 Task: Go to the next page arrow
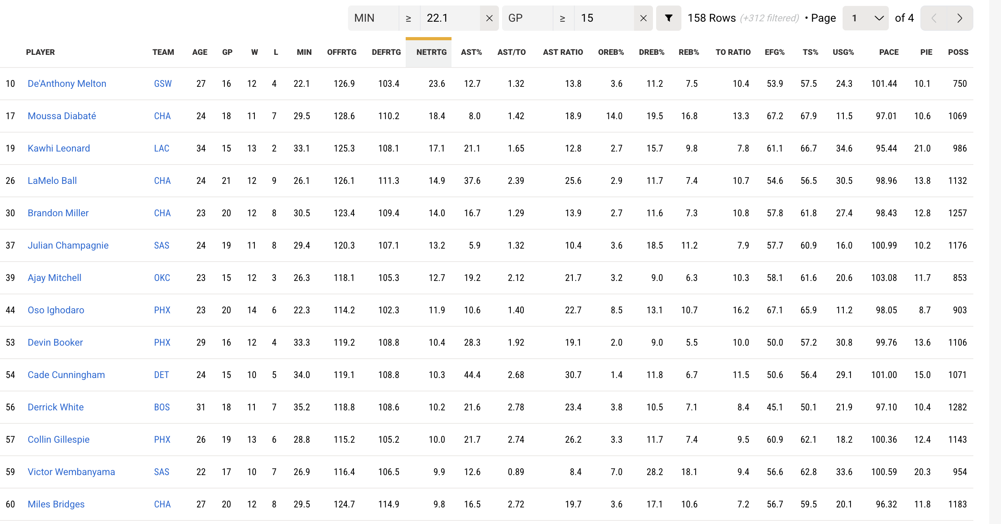[960, 18]
